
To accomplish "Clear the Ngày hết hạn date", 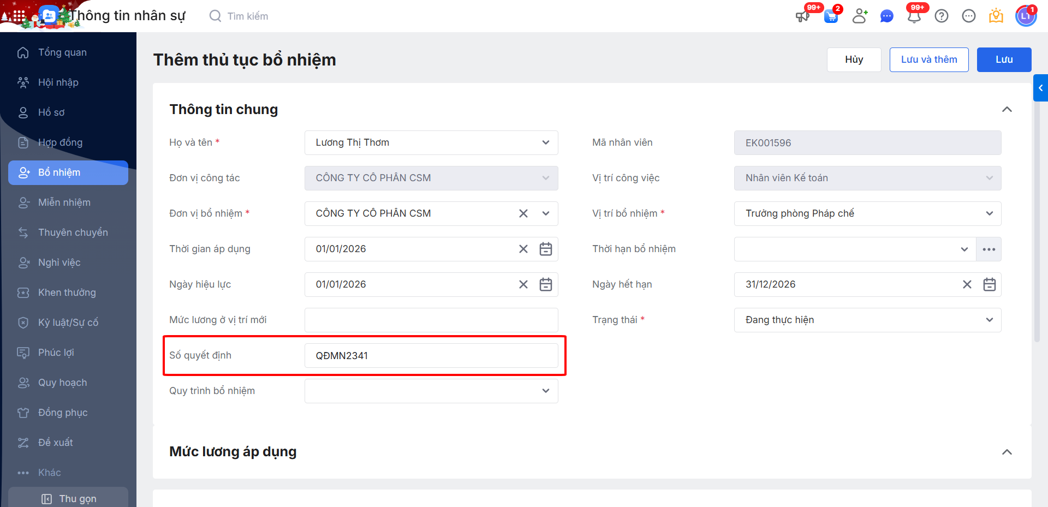I will click(x=967, y=284).
